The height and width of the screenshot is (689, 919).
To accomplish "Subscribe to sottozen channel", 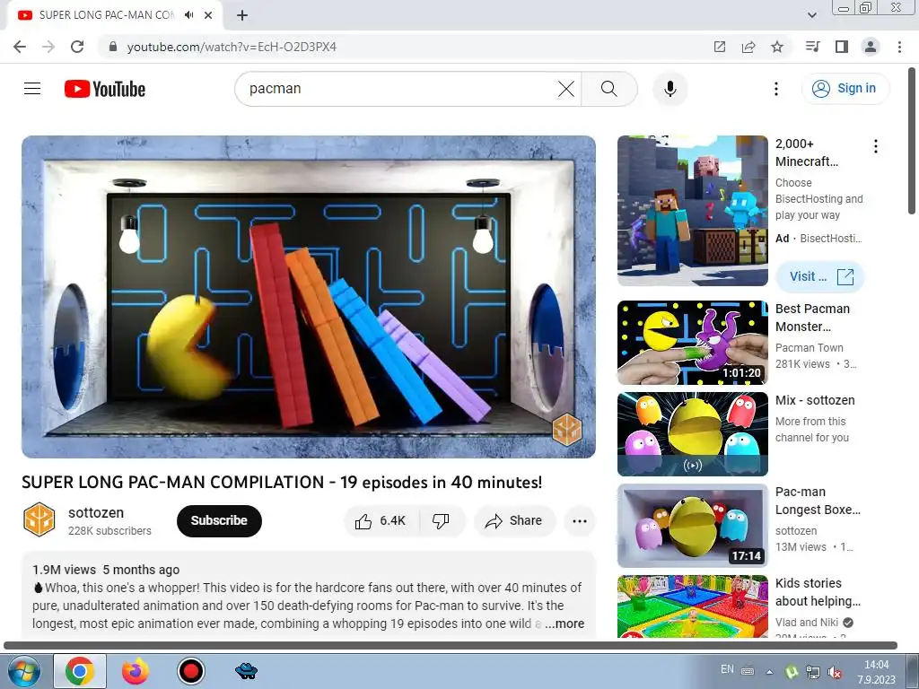I will pos(219,521).
